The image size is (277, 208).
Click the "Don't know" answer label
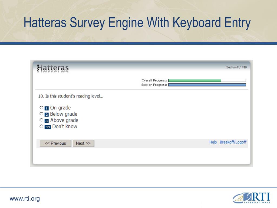(65, 126)
